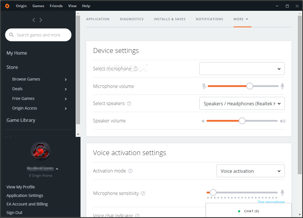303x218 pixels.
Task: Click the Select microphone help icon
Action: 136,69
